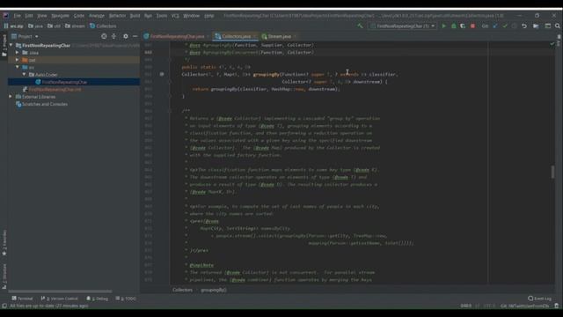Click the Git branch widget in status bar

point(524,306)
